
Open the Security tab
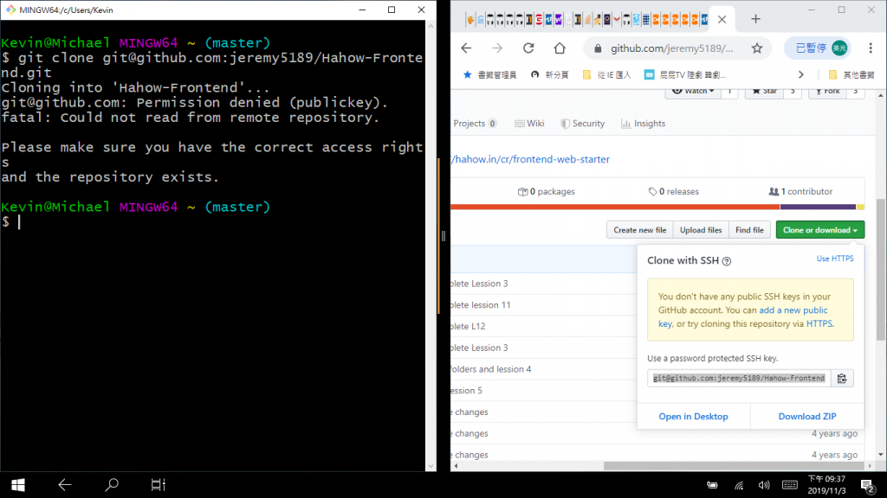[x=583, y=124]
